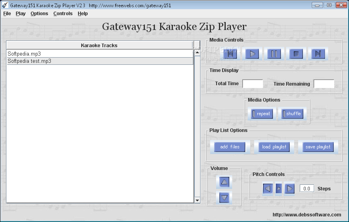The height and width of the screenshot is (222, 349).
Task: Pause the current track
Action: 274,54
